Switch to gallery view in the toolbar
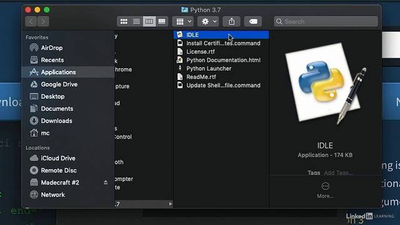 pos(162,21)
